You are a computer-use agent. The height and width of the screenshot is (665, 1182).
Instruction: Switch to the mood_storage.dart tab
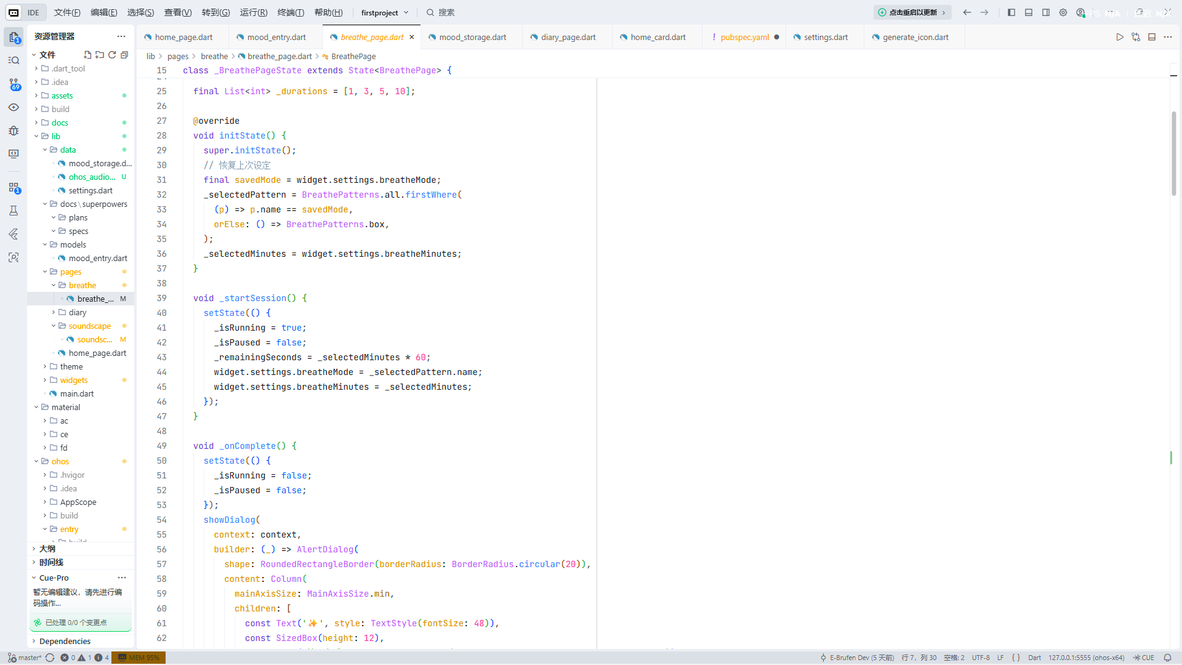pyautogui.click(x=472, y=37)
